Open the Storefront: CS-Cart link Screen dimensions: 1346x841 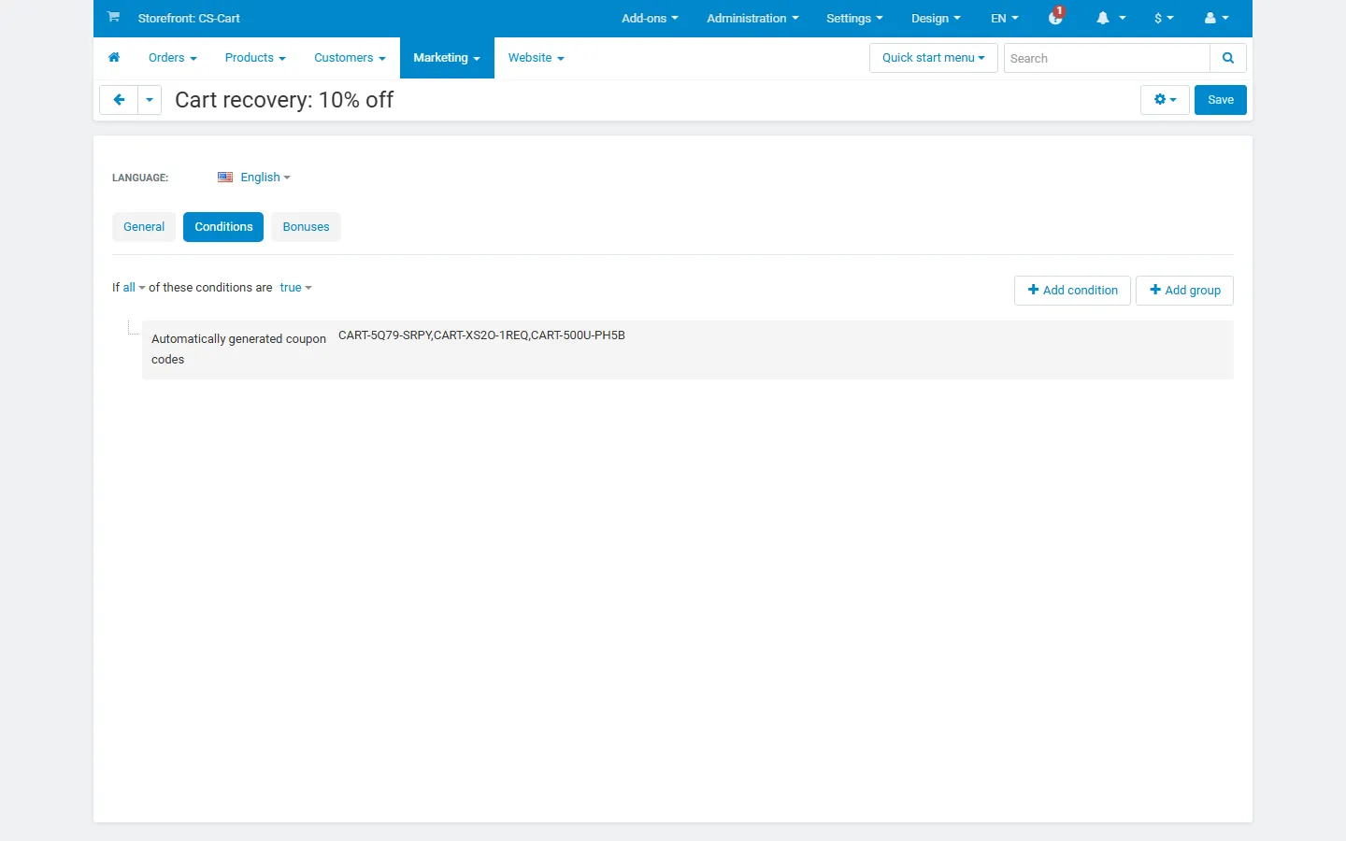(x=189, y=18)
